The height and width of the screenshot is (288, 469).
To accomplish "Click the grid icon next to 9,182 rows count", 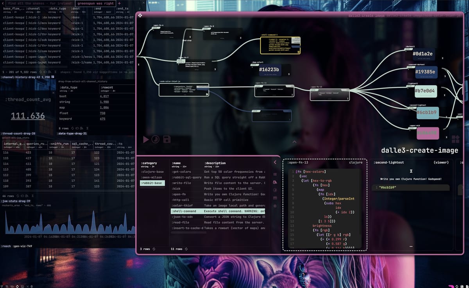I will pos(50,72).
